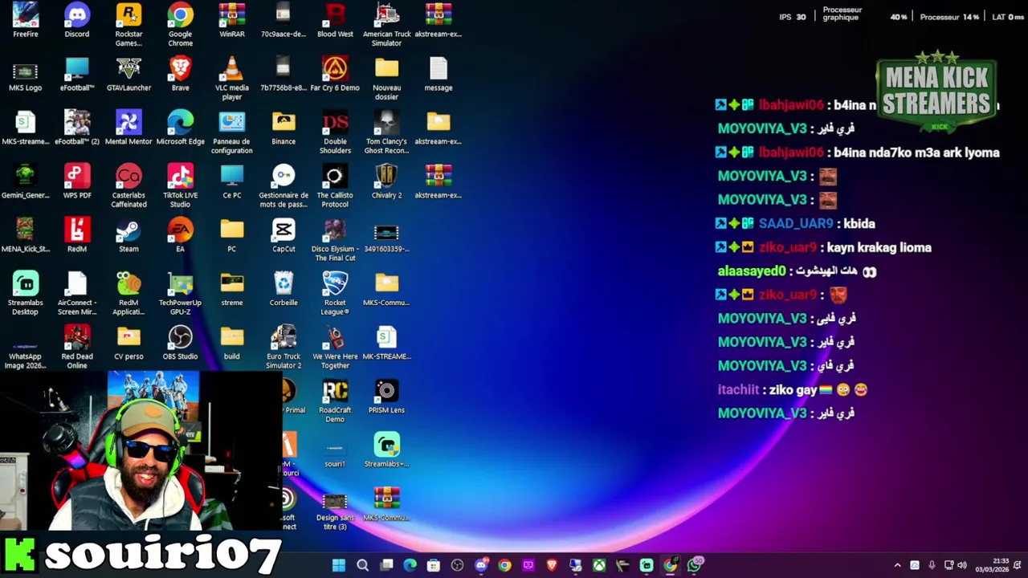Image resolution: width=1028 pixels, height=578 pixels.
Task: Open the WPS PDF desktop shortcut
Action: pos(77,181)
